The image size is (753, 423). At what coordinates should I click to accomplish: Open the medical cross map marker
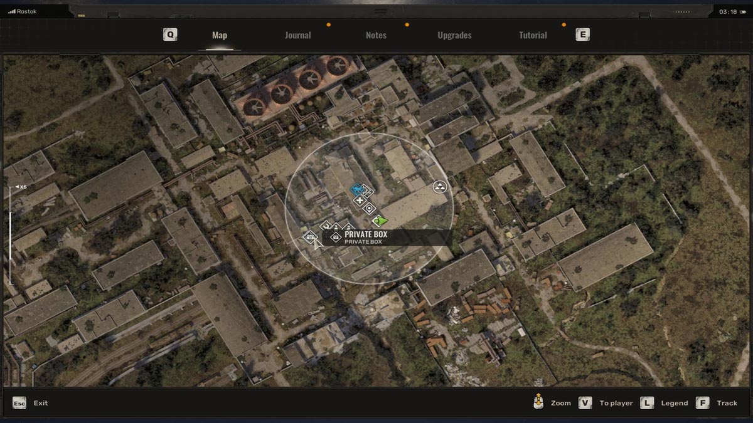(360, 201)
